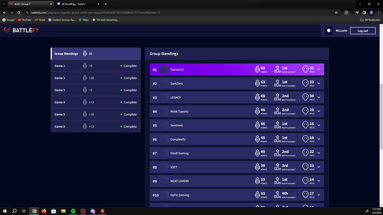Reload the page
Image resolution: width=383 pixels, height=215 pixels.
pyautogui.click(x=19, y=12)
